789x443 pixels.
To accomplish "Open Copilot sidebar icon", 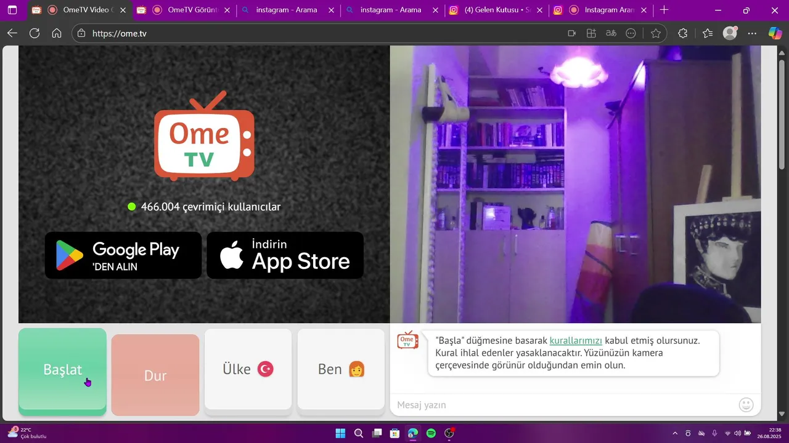I will coord(775,33).
